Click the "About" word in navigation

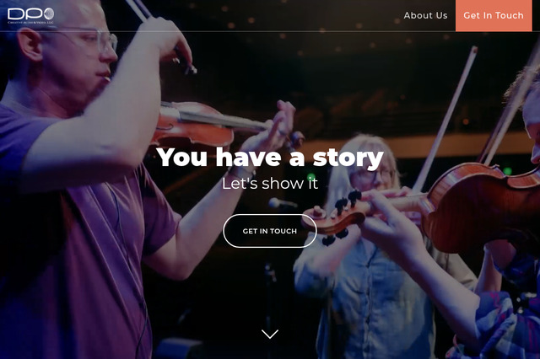[x=416, y=15]
